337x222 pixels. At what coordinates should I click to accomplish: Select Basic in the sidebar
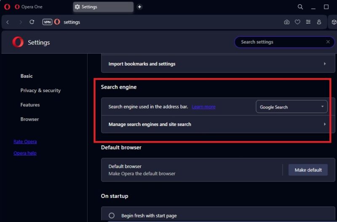pos(27,76)
